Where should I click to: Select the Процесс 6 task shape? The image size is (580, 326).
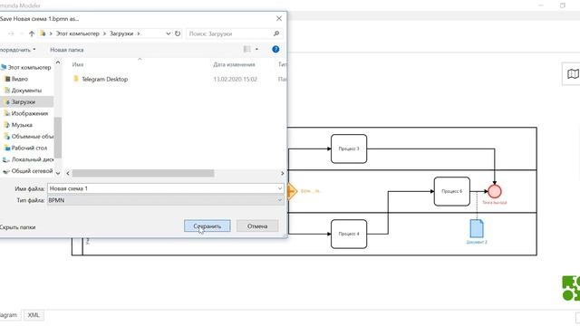[452, 191]
